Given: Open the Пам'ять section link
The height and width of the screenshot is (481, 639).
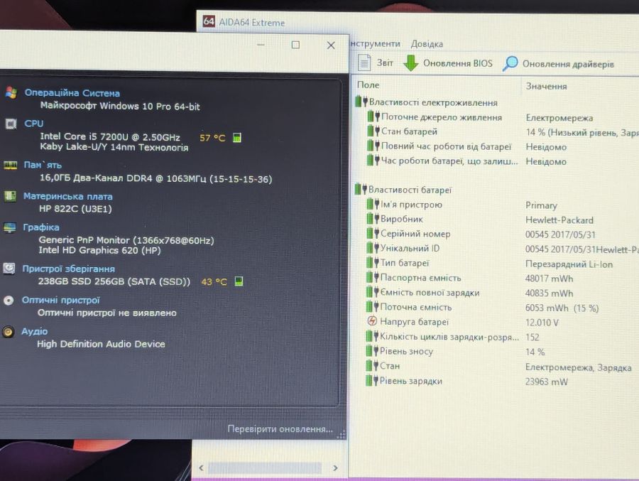Looking at the screenshot, I should [x=43, y=165].
